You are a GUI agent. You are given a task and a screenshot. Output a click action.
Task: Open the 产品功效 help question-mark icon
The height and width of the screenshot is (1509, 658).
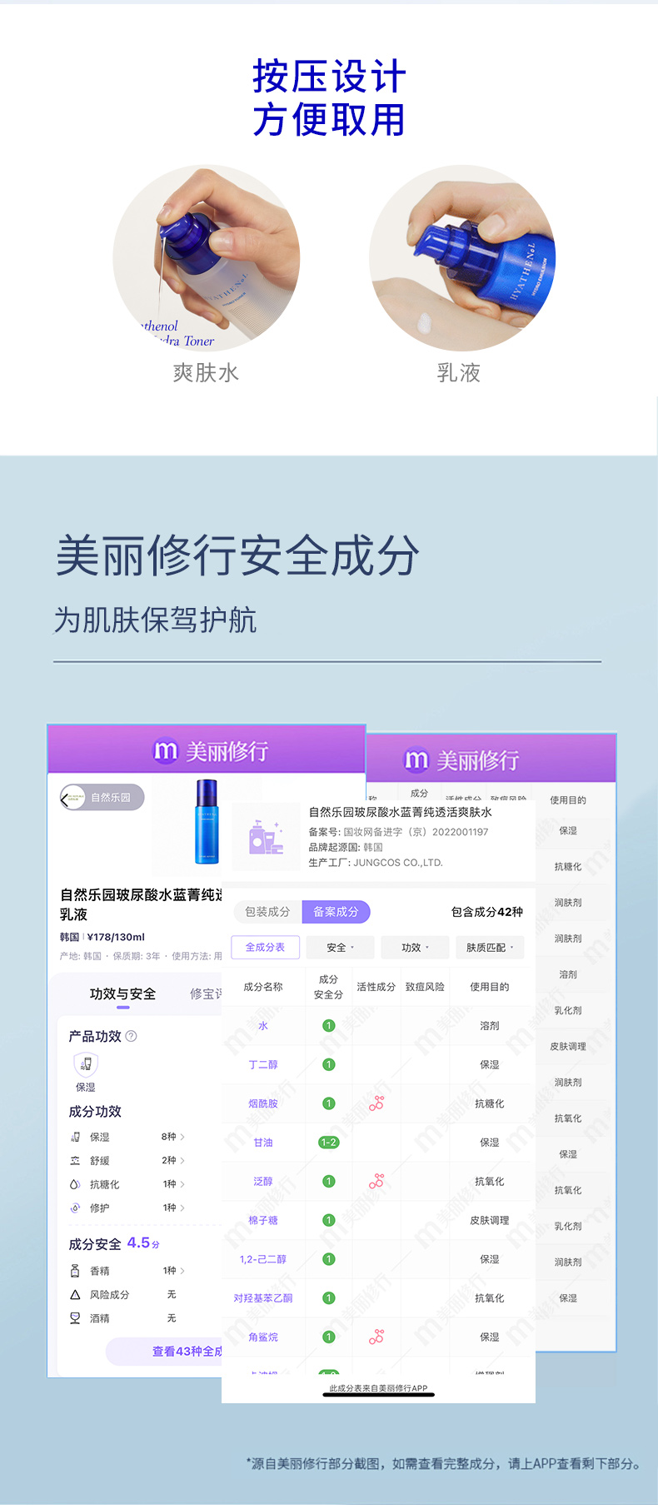[131, 1036]
